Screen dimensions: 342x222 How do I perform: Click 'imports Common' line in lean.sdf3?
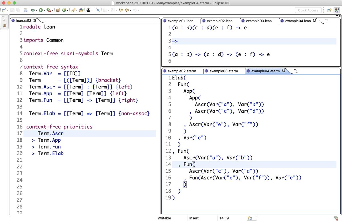44,40
